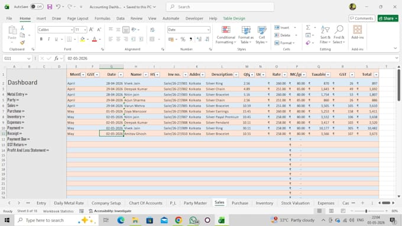Add a new sheet with plus icon

362,203
